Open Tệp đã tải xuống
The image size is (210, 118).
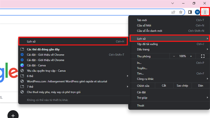click(169, 44)
